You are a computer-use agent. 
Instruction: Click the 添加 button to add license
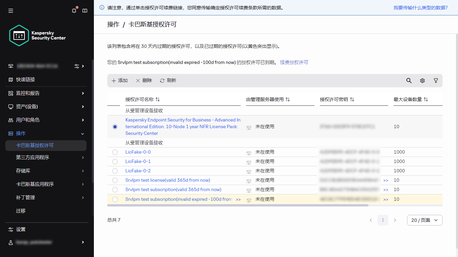click(x=119, y=80)
